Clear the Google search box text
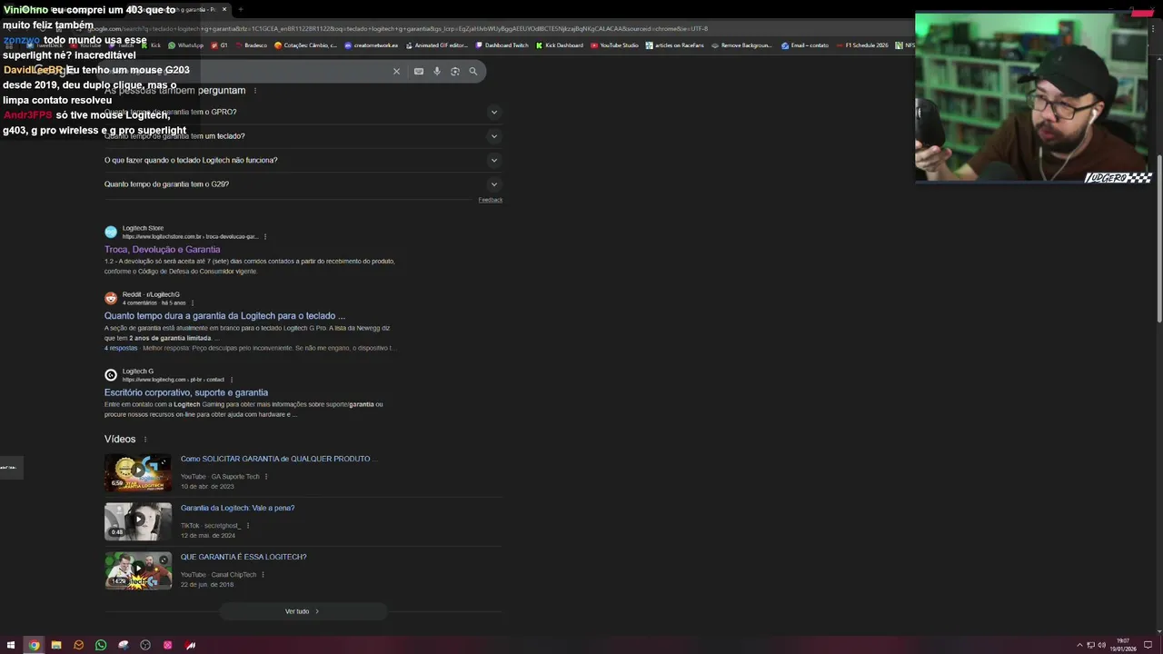Screen dimensions: 1163x654 [396, 71]
